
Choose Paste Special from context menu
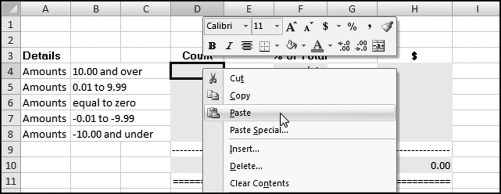[x=259, y=130]
